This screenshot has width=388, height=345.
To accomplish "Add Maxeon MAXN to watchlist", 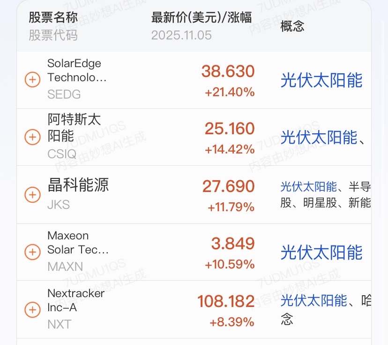I will coord(32,252).
